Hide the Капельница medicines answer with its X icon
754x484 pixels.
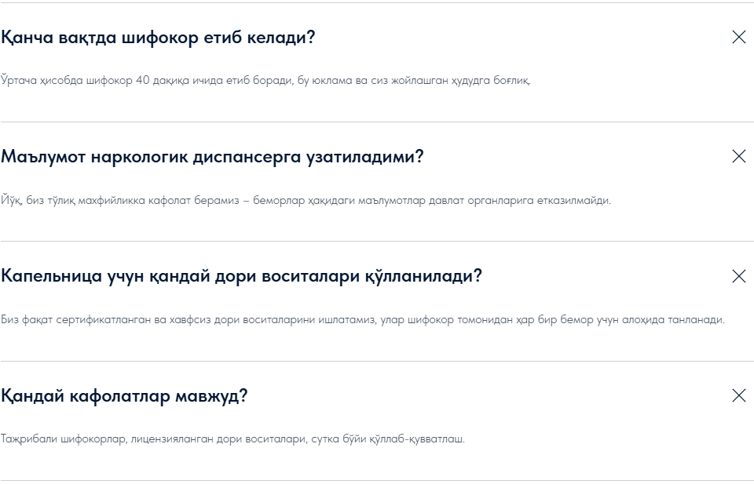(x=738, y=276)
